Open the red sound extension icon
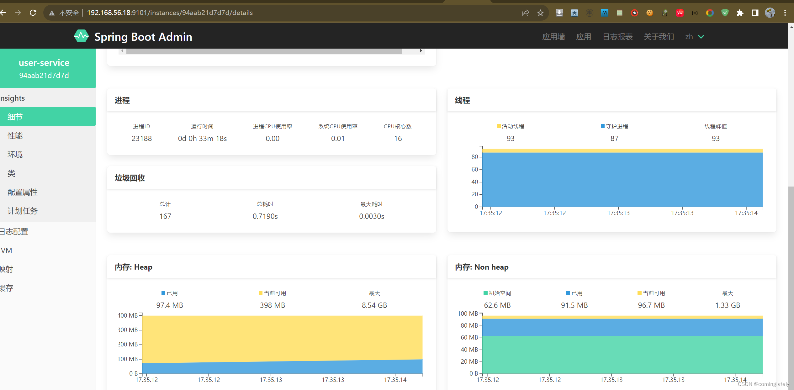The height and width of the screenshot is (390, 794). coord(634,13)
